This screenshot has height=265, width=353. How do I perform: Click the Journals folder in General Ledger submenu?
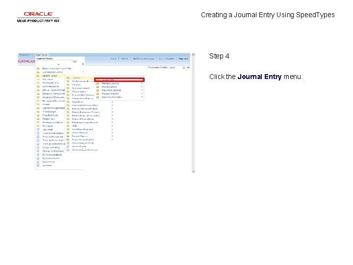point(76,78)
